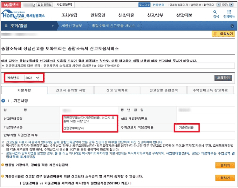Select the 기본사항 tab
The width and height of the screenshot is (238, 188).
[24, 90]
